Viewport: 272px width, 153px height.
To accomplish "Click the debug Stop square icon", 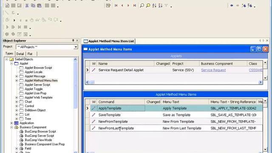I will (x=26, y=20).
